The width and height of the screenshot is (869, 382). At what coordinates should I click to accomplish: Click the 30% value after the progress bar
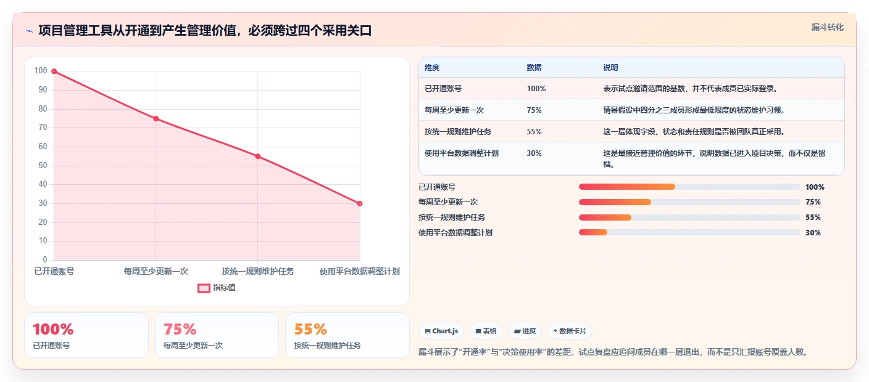[813, 232]
